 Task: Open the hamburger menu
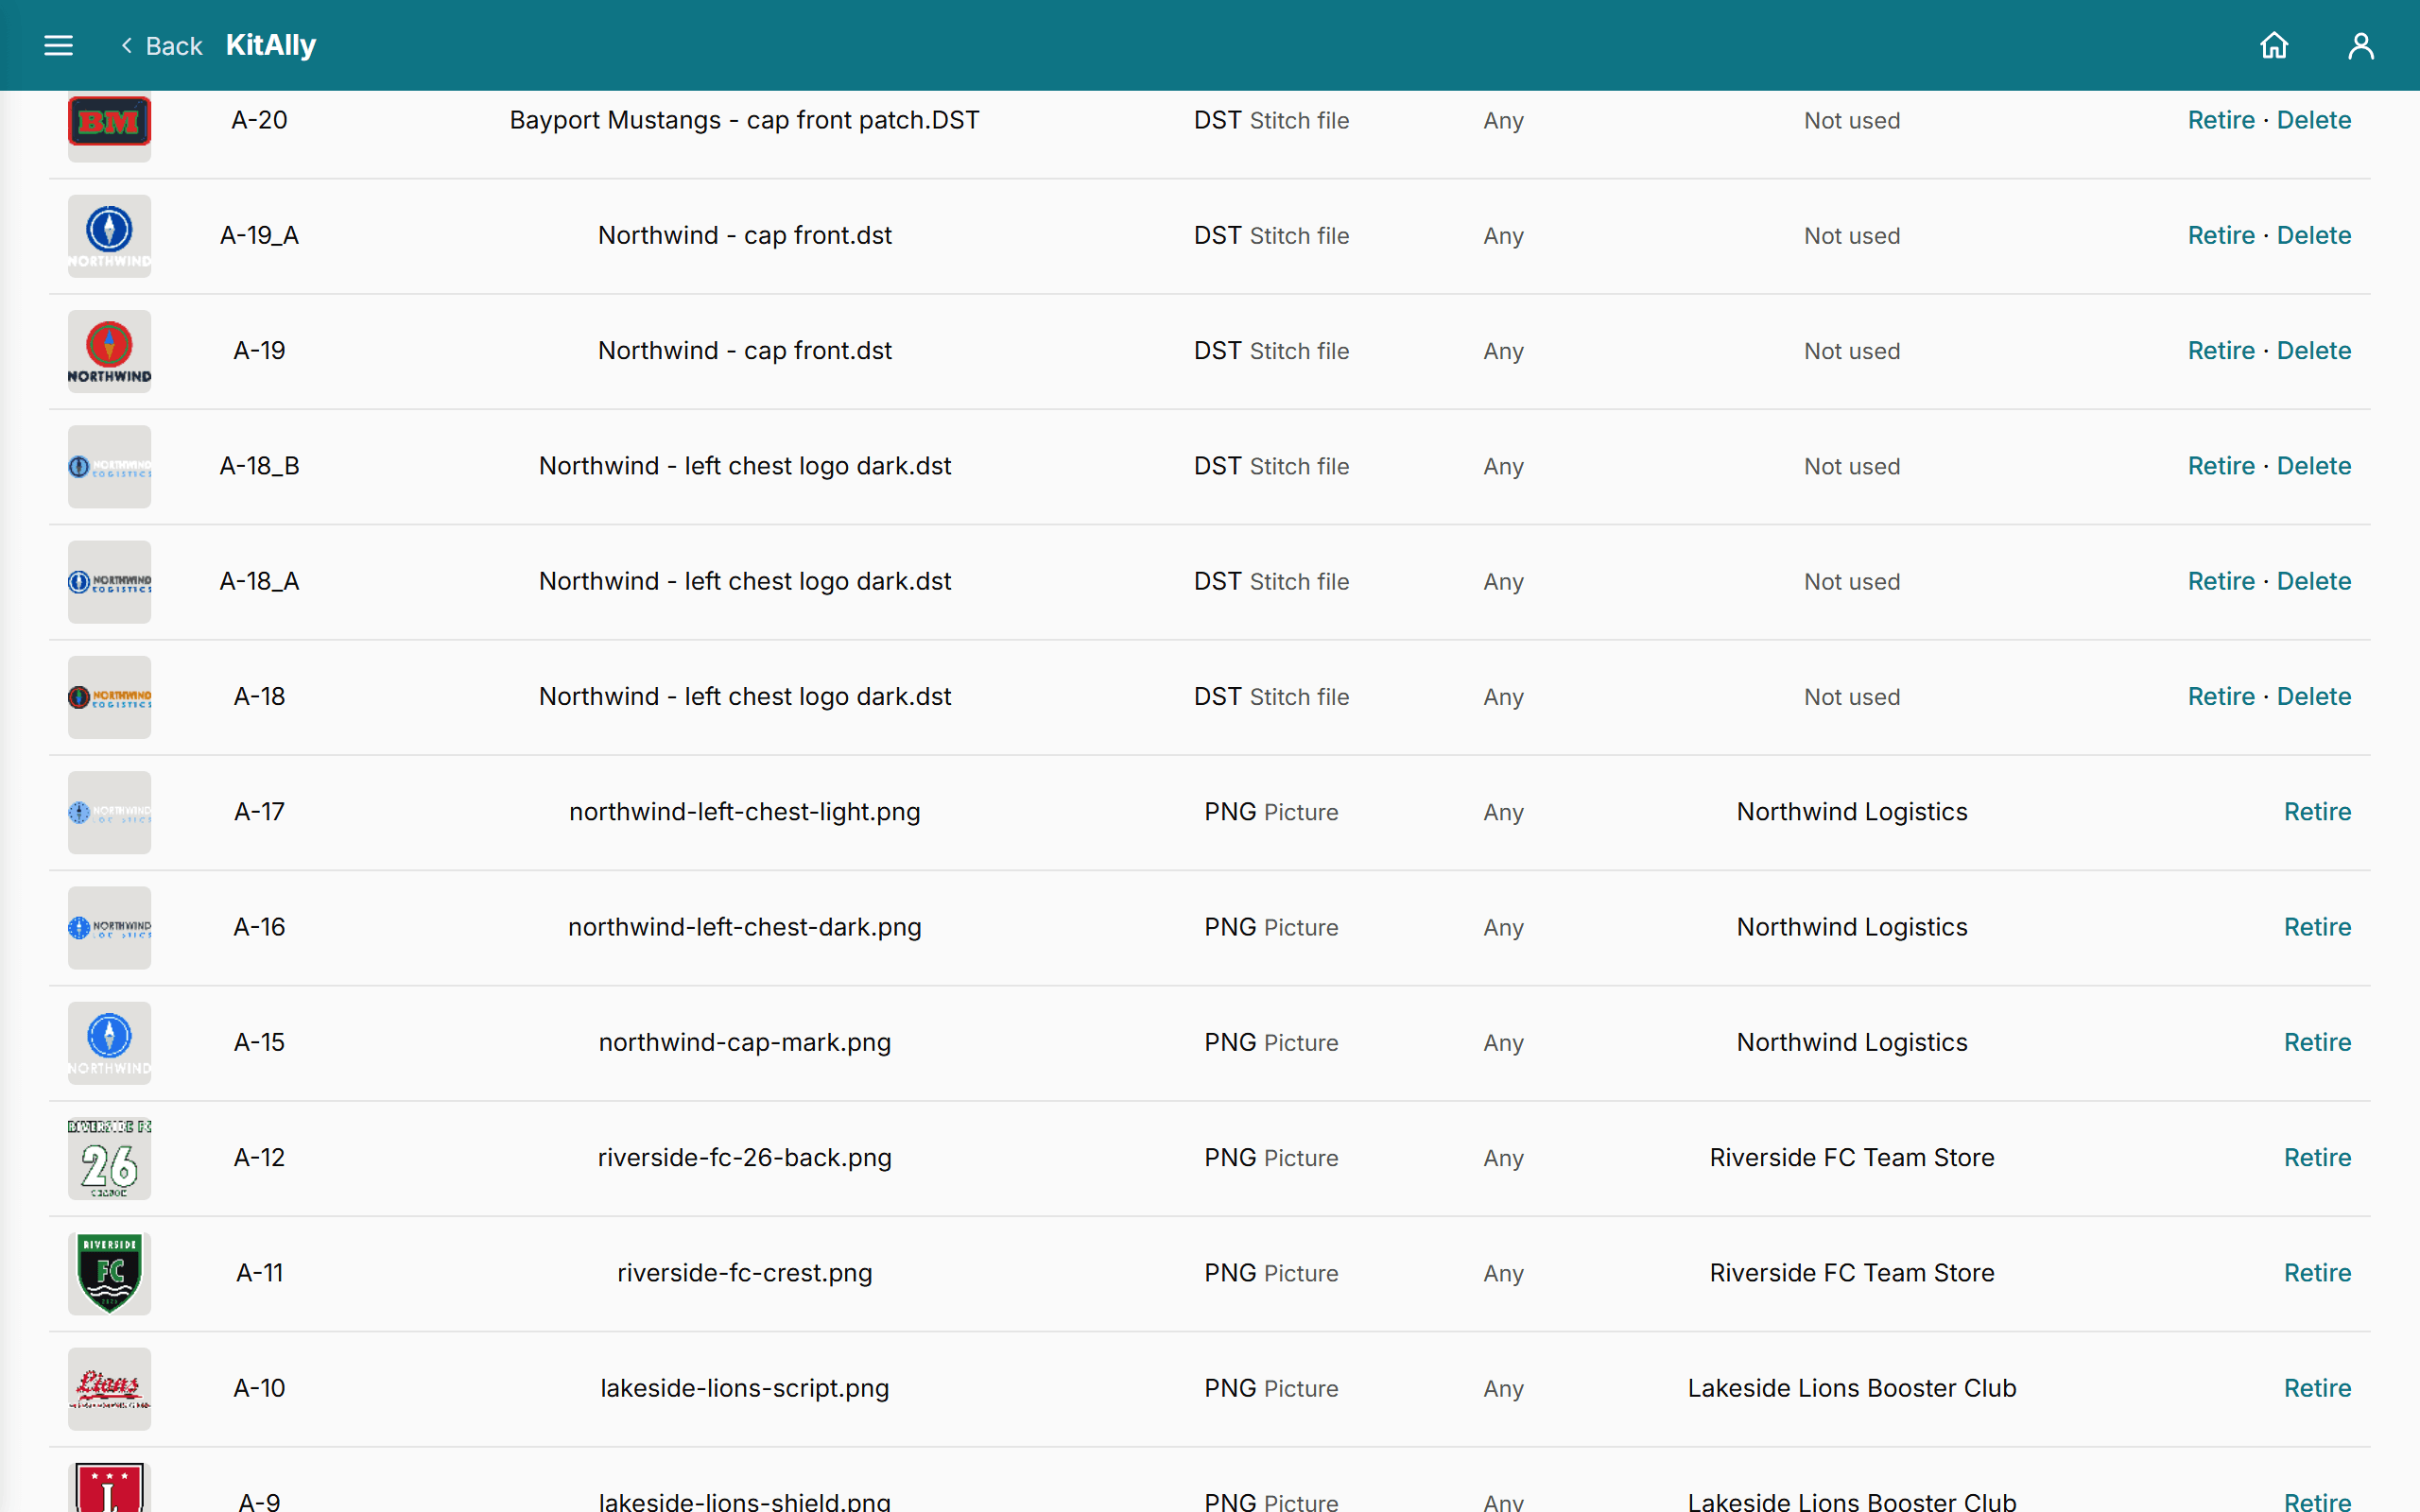tap(59, 45)
